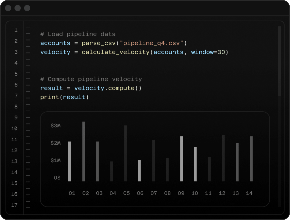Click line number 16 in the gutter

click(15, 194)
